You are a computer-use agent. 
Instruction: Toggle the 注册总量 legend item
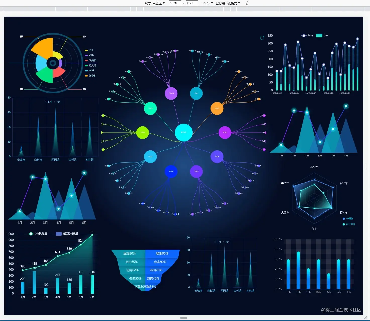(38, 234)
